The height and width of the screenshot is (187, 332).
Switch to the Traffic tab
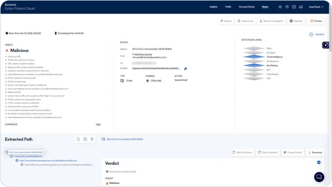click(x=228, y=7)
